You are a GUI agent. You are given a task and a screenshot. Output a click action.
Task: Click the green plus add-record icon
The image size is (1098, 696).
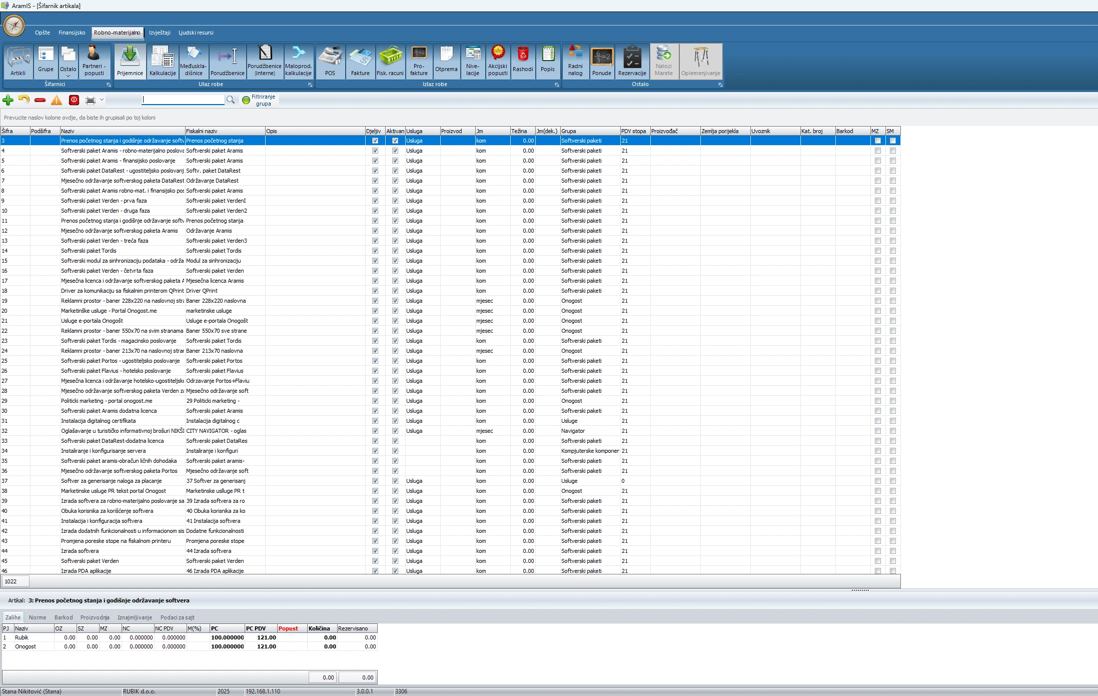pyautogui.click(x=8, y=100)
